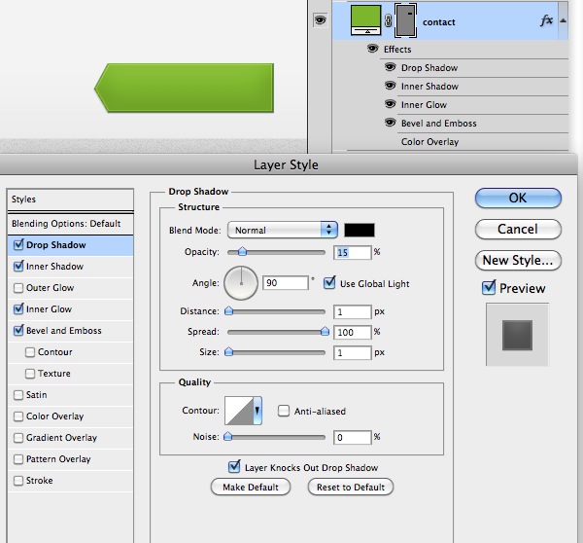Click the Angle dial control
The height and width of the screenshot is (543, 583).
[x=241, y=283]
